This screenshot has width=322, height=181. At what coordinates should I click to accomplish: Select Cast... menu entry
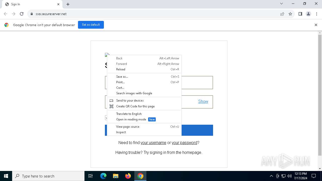point(144,88)
